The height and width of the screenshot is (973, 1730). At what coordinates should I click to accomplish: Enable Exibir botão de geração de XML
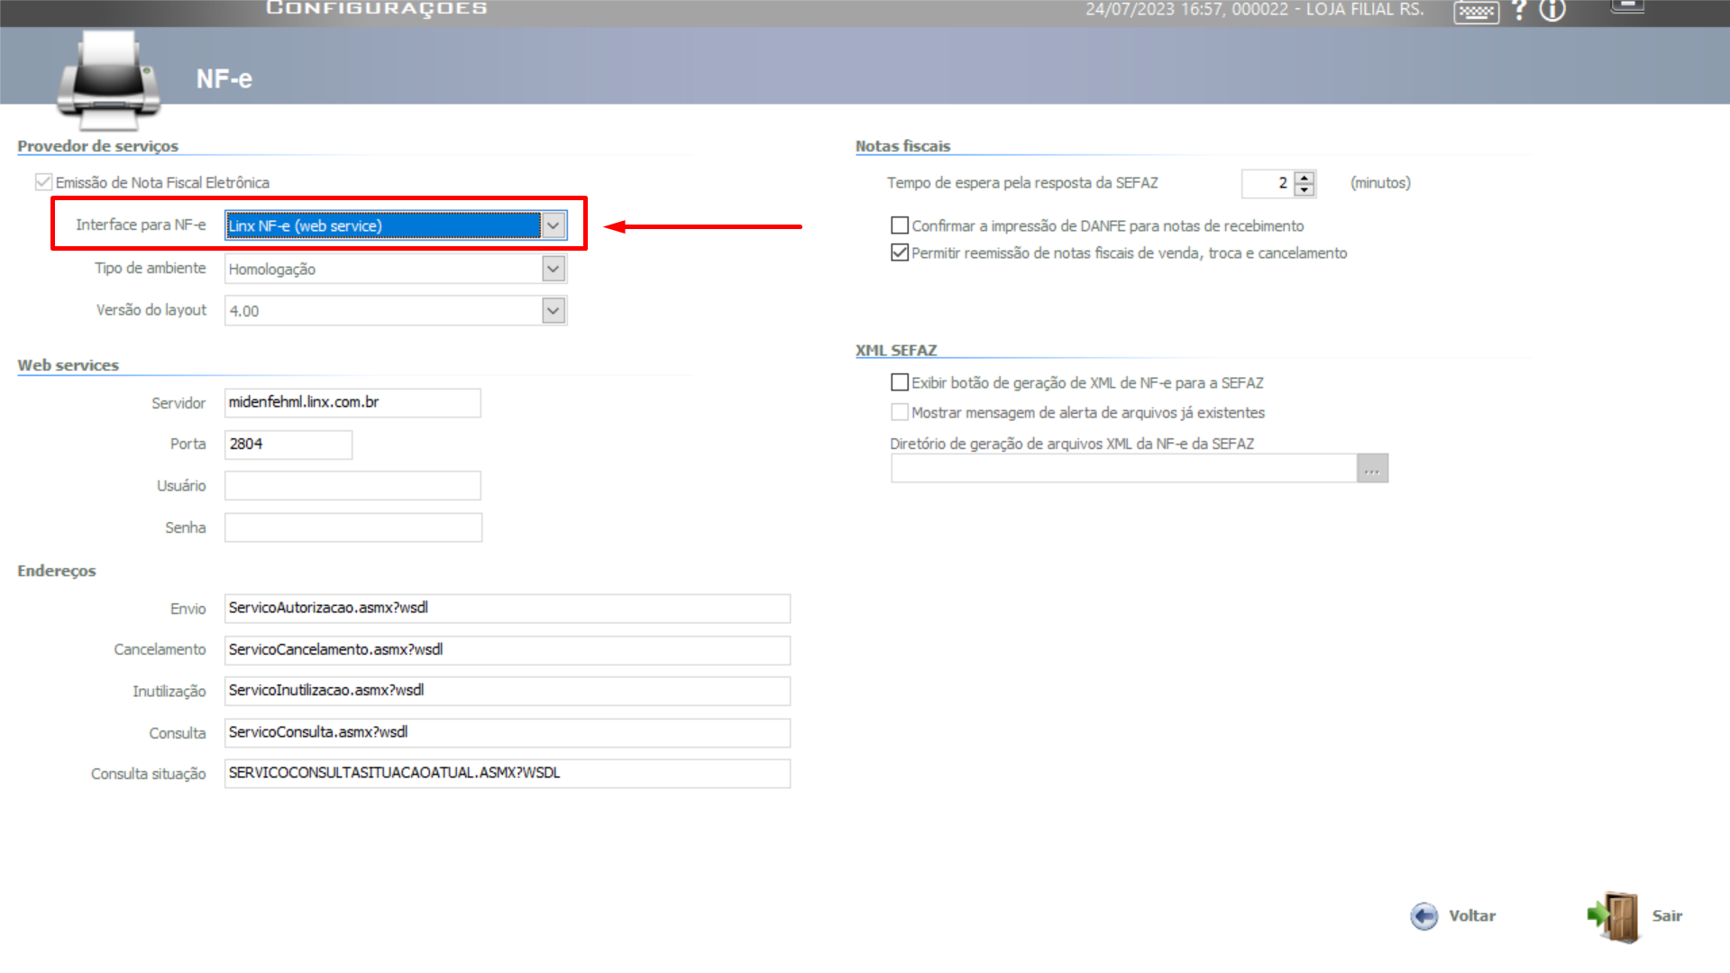point(900,382)
